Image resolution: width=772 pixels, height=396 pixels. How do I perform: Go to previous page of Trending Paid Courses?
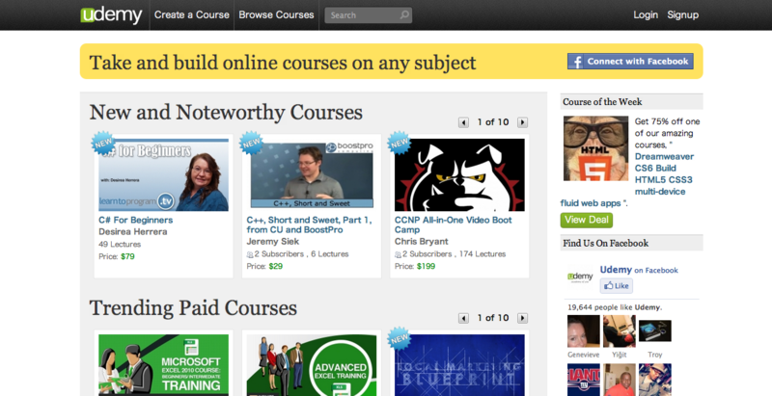tap(463, 318)
